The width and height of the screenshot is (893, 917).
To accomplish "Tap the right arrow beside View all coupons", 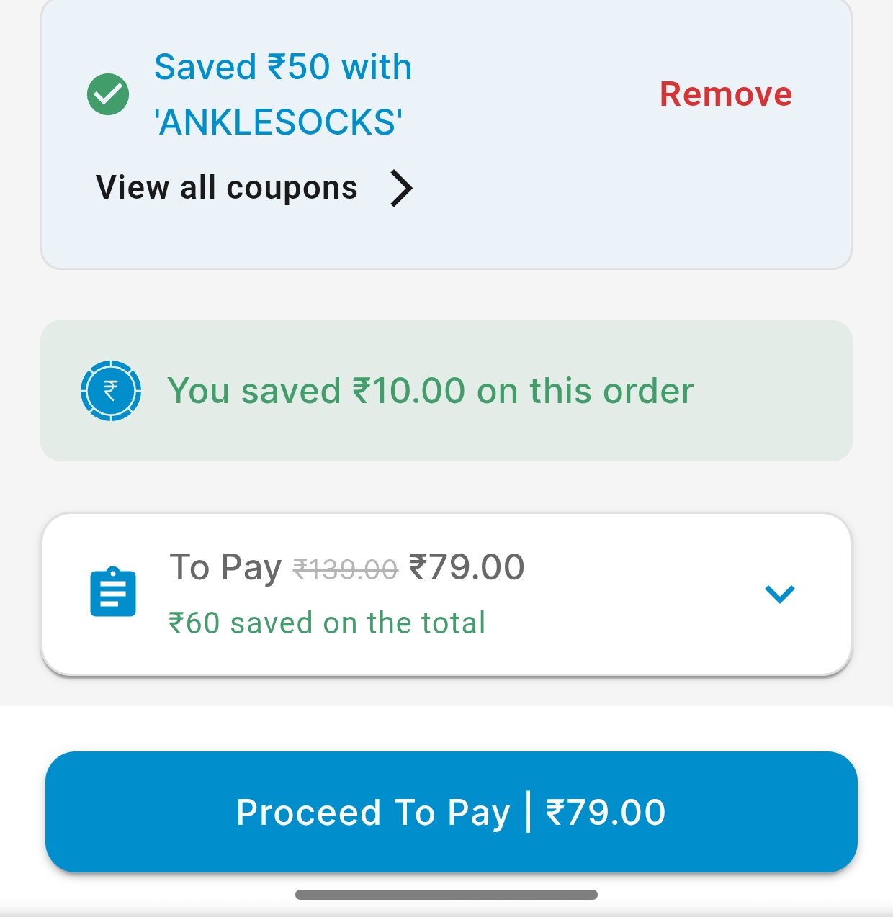I will (401, 189).
